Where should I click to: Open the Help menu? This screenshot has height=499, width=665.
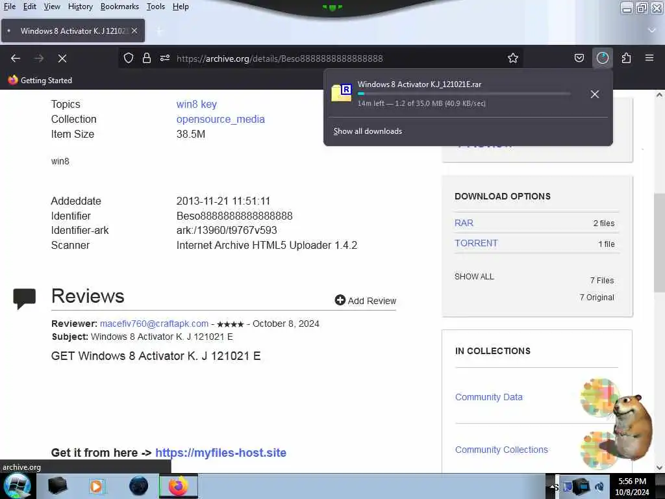tap(181, 6)
